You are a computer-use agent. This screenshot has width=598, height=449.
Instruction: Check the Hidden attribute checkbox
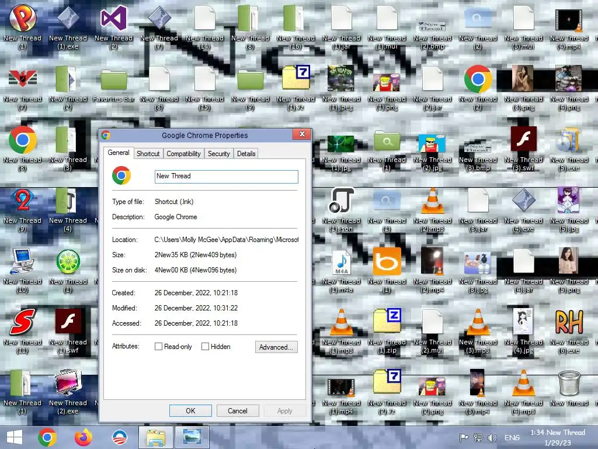click(x=205, y=346)
